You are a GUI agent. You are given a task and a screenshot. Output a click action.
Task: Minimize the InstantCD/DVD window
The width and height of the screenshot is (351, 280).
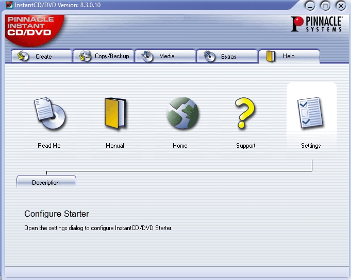[x=310, y=6]
